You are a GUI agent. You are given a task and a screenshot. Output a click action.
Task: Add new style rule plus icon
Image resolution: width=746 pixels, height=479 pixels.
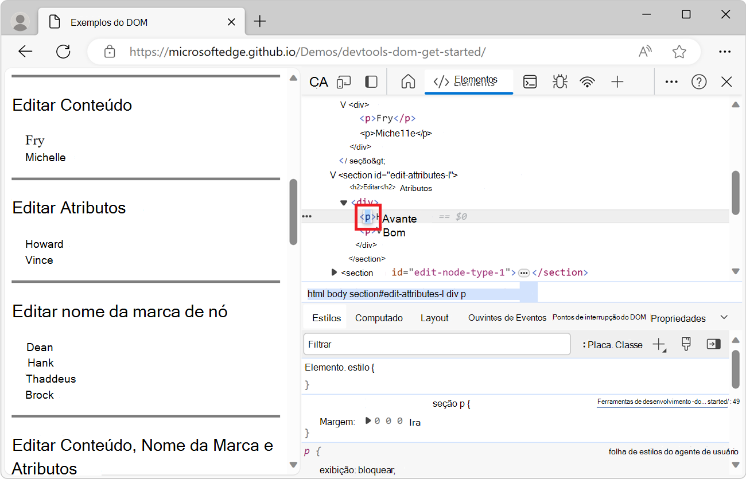click(x=659, y=344)
